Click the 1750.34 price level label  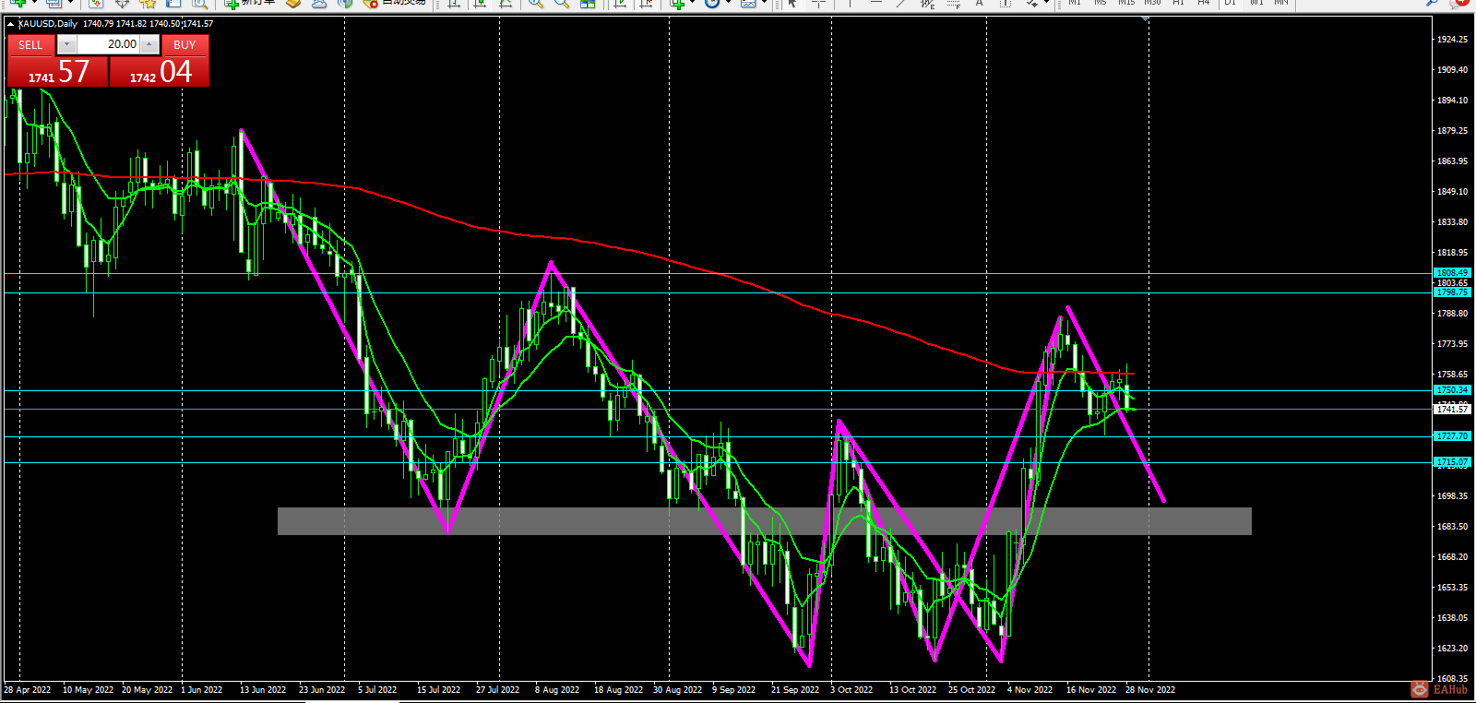point(1452,390)
